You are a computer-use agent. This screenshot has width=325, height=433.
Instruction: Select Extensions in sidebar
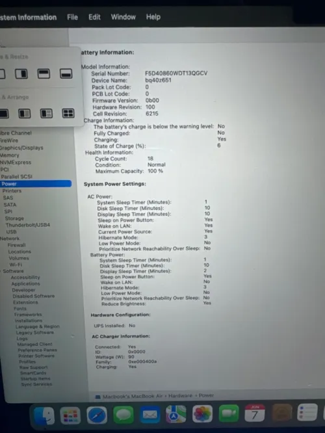pos(26,302)
